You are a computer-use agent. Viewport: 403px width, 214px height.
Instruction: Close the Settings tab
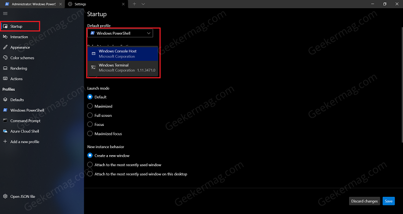(x=123, y=4)
